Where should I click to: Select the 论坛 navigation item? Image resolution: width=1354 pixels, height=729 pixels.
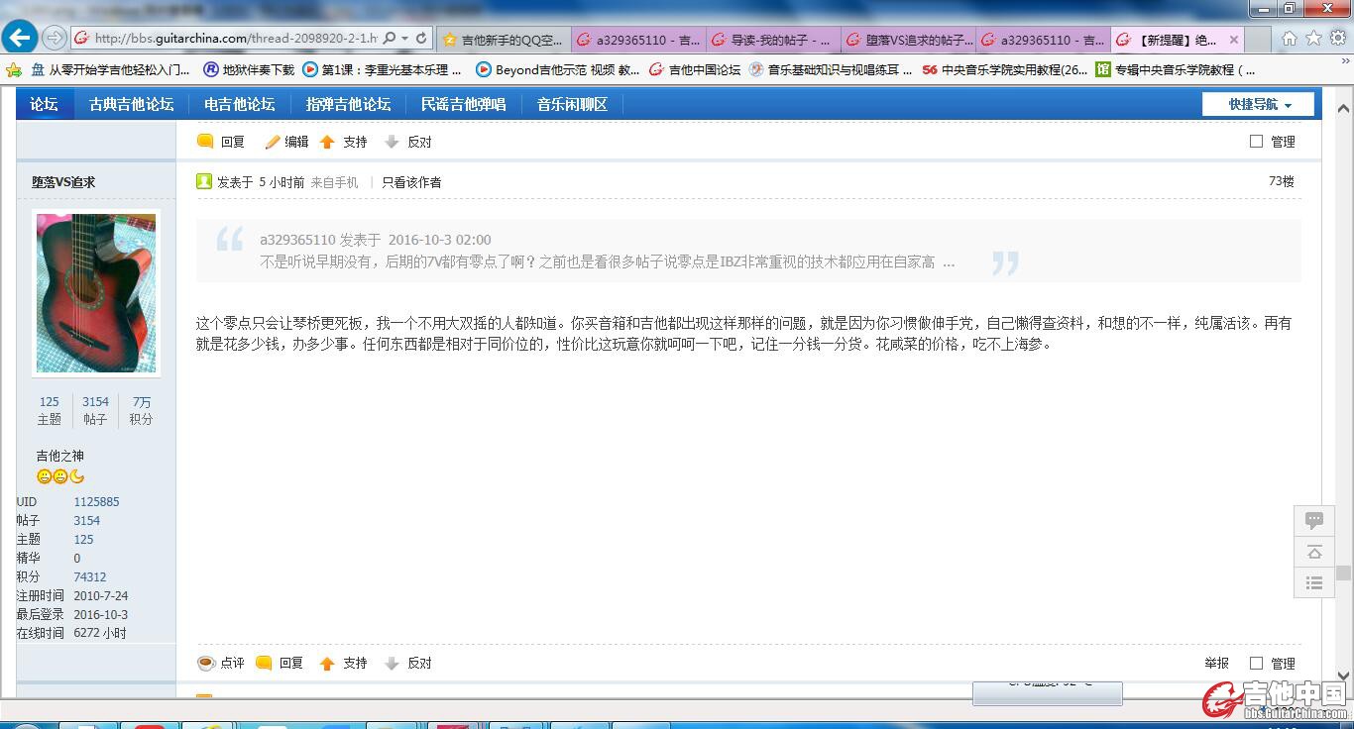tap(44, 104)
